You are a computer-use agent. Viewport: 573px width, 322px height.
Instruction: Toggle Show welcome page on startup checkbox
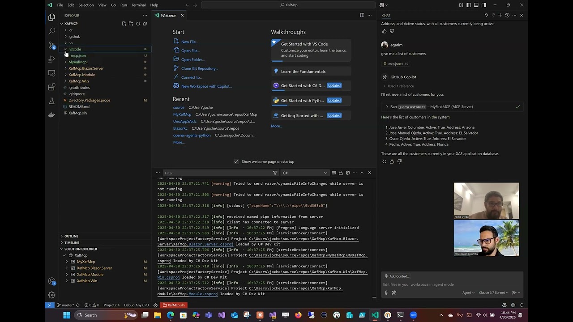pyautogui.click(x=236, y=161)
